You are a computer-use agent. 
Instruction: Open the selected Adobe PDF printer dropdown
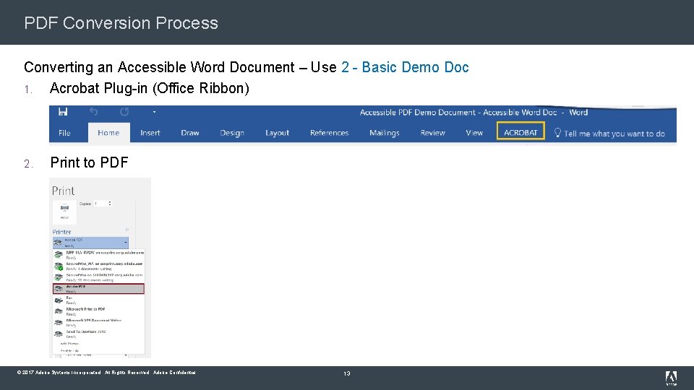(x=91, y=243)
